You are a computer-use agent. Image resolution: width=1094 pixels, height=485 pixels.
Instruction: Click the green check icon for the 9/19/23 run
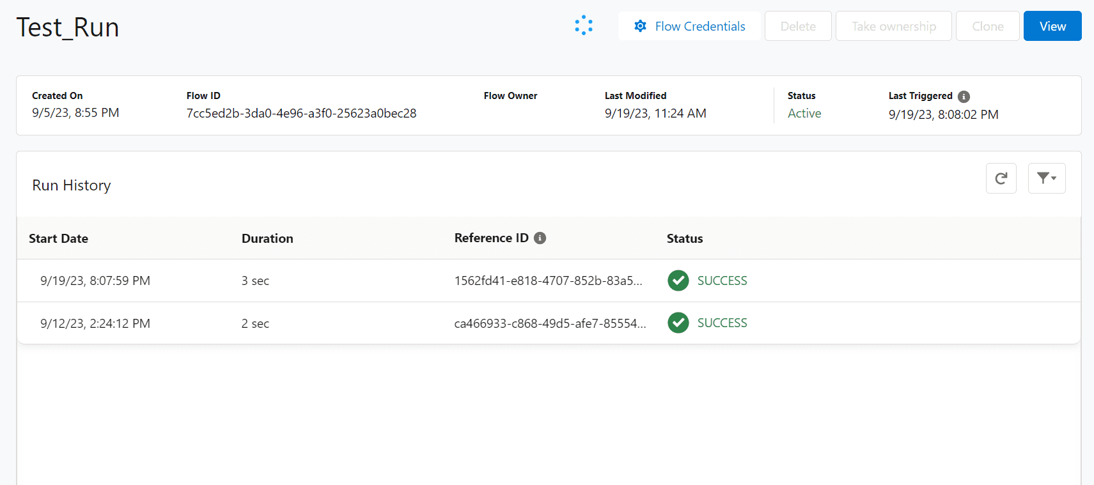[x=678, y=281]
